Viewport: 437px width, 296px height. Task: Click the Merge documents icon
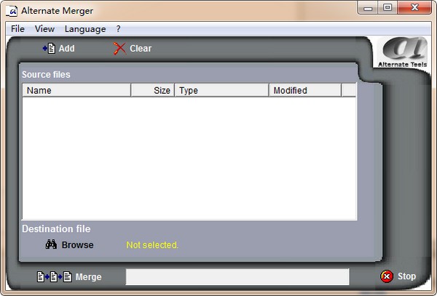[55, 277]
